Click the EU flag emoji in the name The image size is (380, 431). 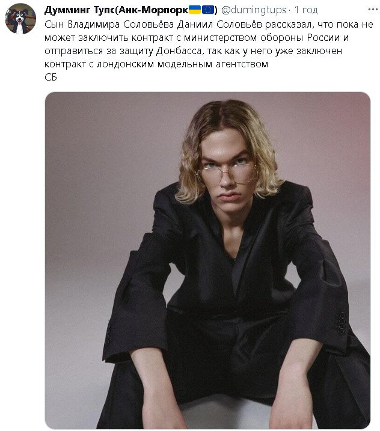pyautogui.click(x=208, y=9)
